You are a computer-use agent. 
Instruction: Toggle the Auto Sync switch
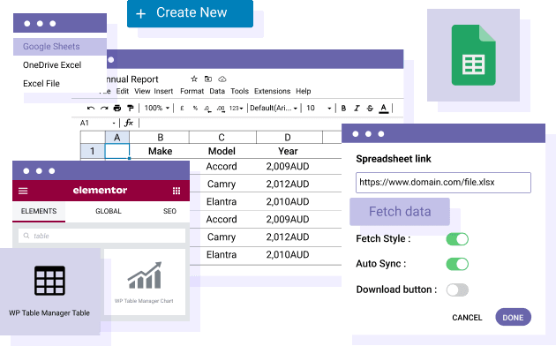(x=457, y=264)
